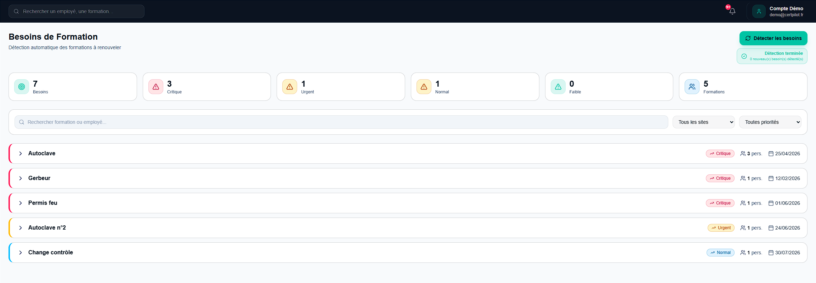
Task: Click the check icon in Détection terminée notice
Action: 744,56
